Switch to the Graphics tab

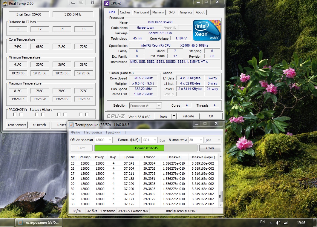pos(186,12)
